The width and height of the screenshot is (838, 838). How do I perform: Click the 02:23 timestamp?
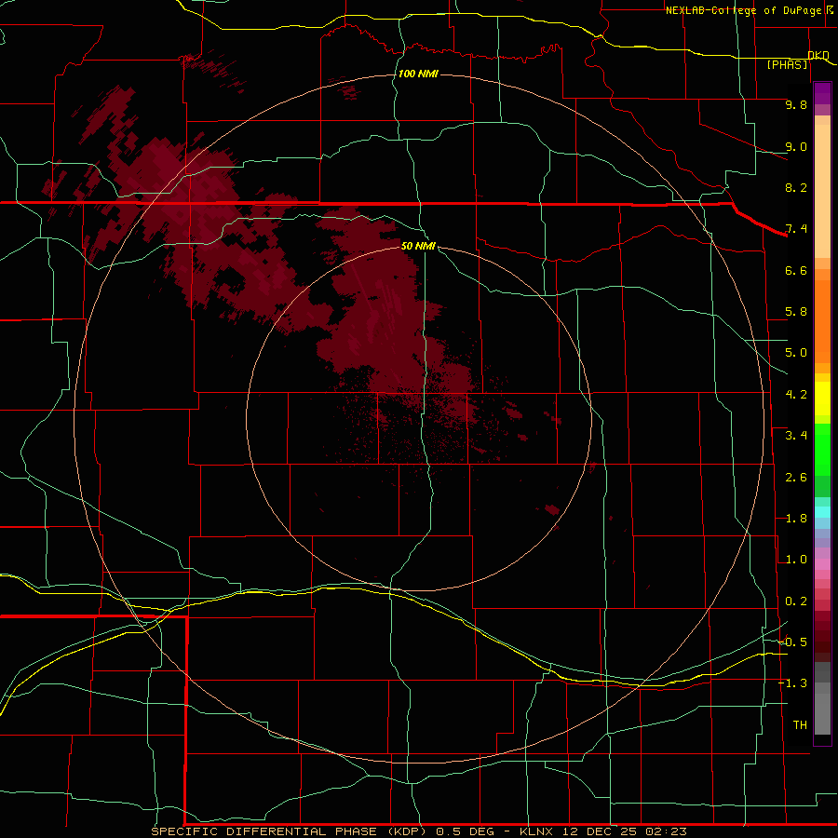click(666, 831)
